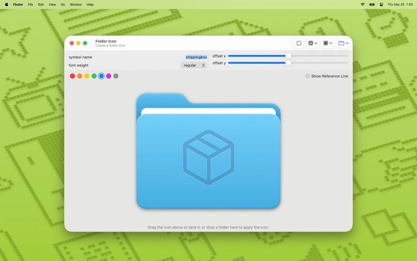Select the purple folder color swatch
Viewport: 417px width, 261px height.
pyautogui.click(x=109, y=76)
